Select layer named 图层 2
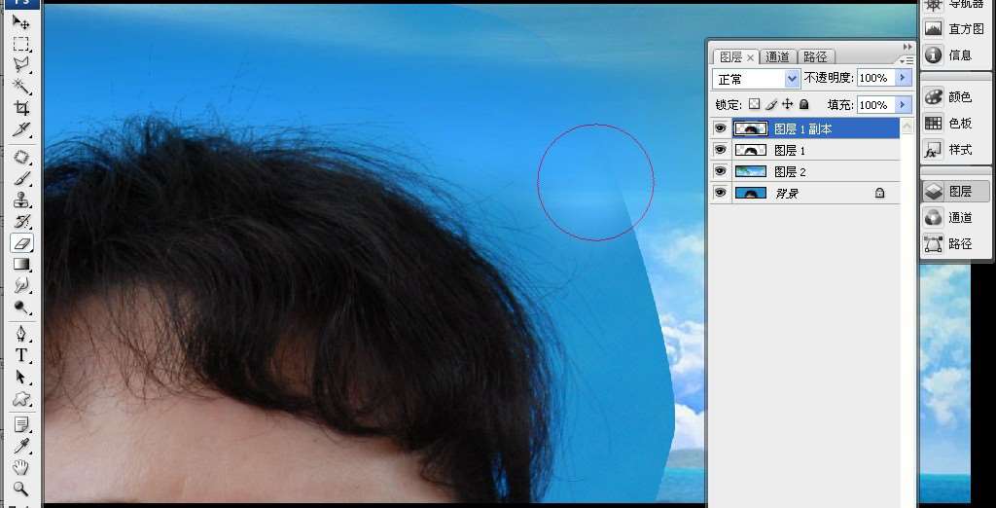The height and width of the screenshot is (508, 996). [790, 171]
